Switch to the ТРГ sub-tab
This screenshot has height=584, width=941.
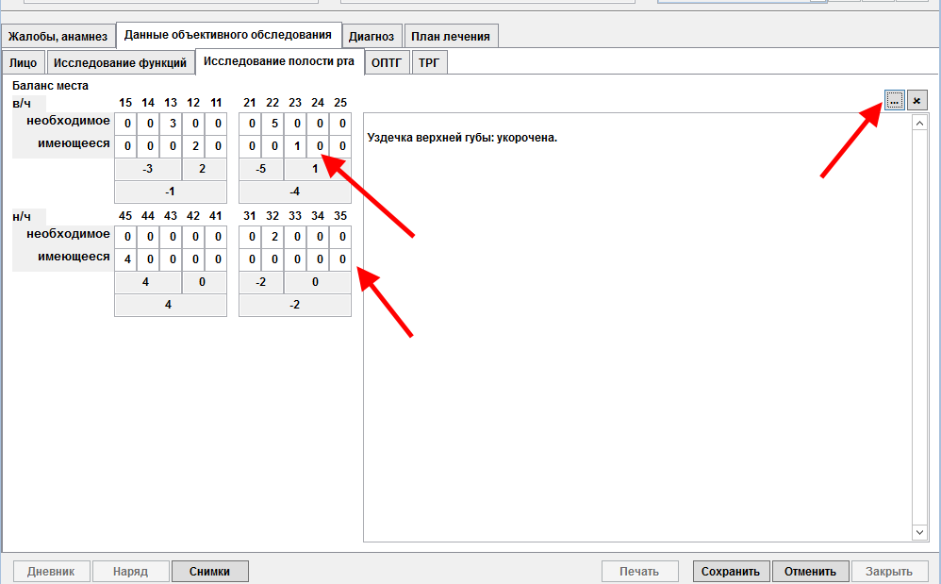[x=430, y=63]
